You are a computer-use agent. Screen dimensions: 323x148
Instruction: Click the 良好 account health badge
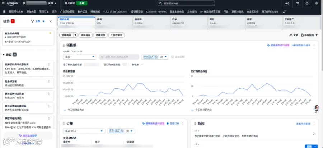click(81, 3)
